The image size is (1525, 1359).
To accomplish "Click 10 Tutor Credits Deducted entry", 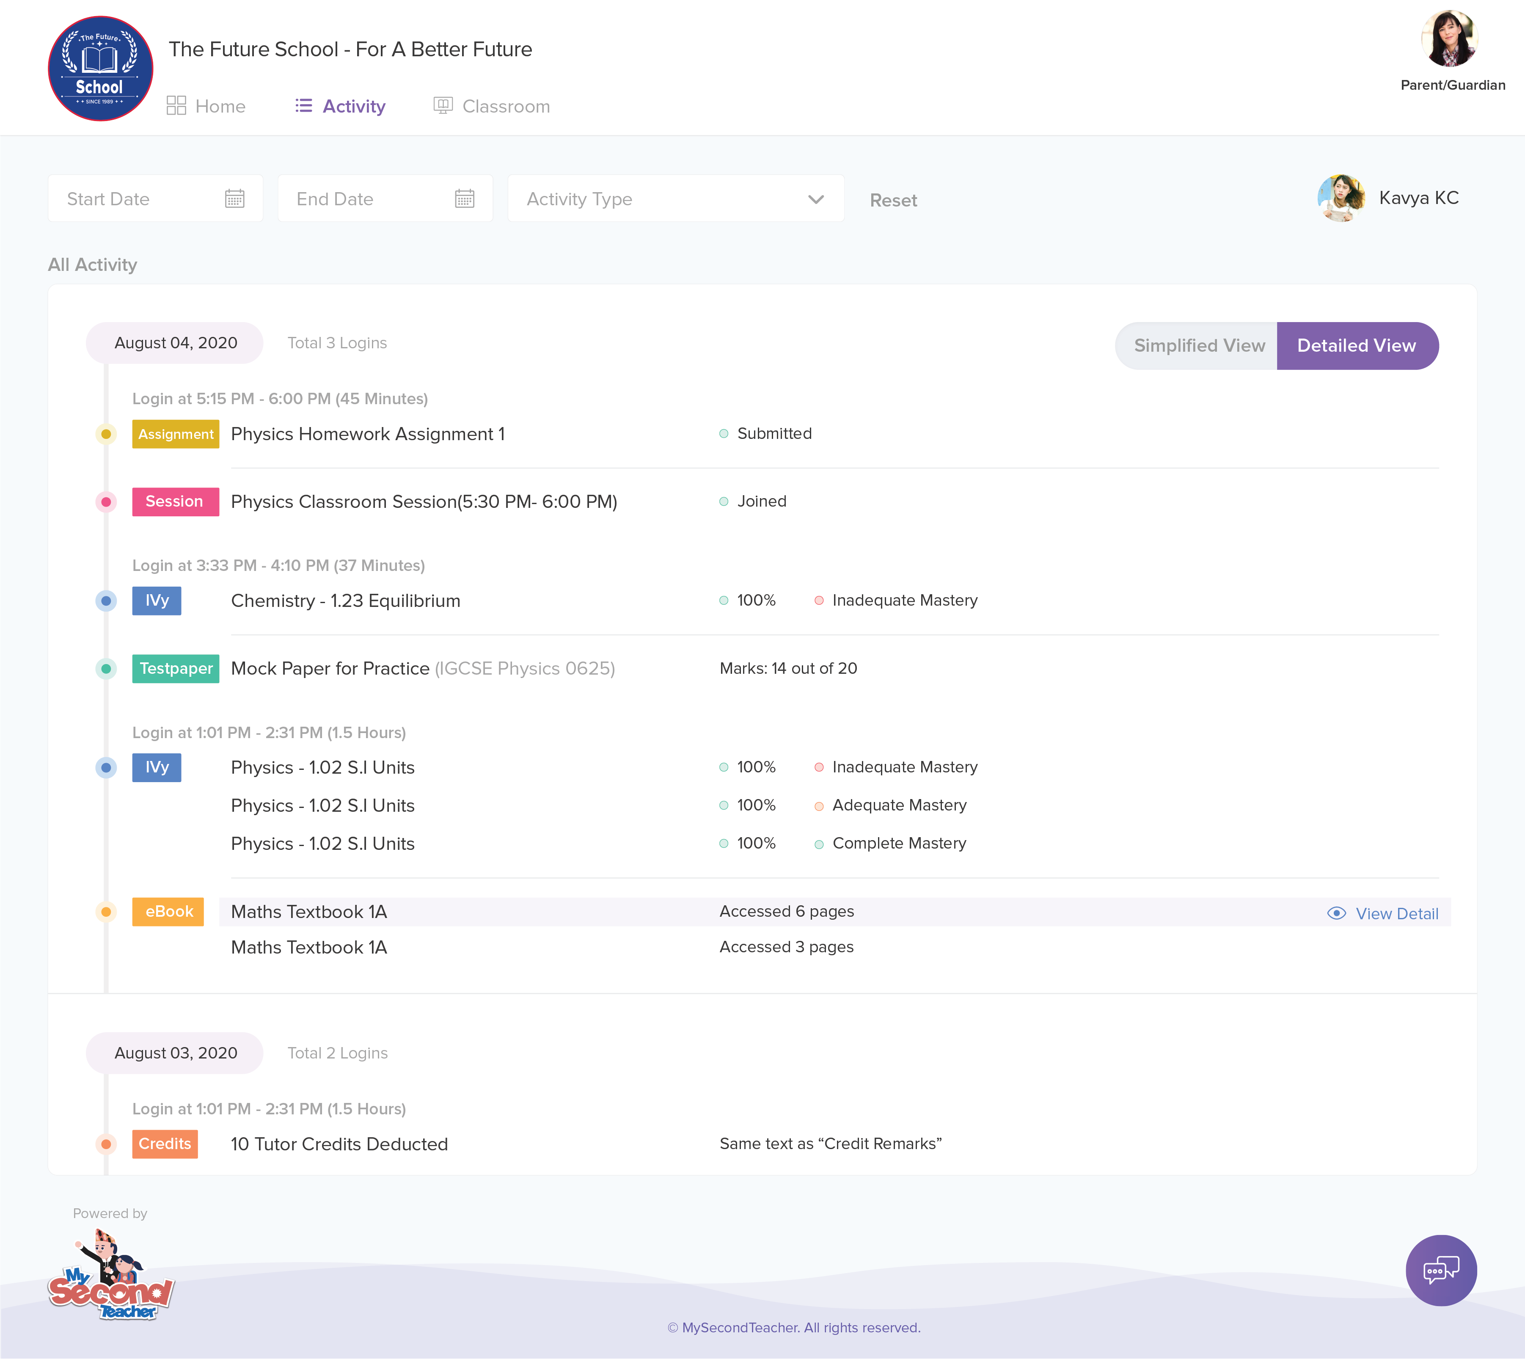I will [x=339, y=1144].
